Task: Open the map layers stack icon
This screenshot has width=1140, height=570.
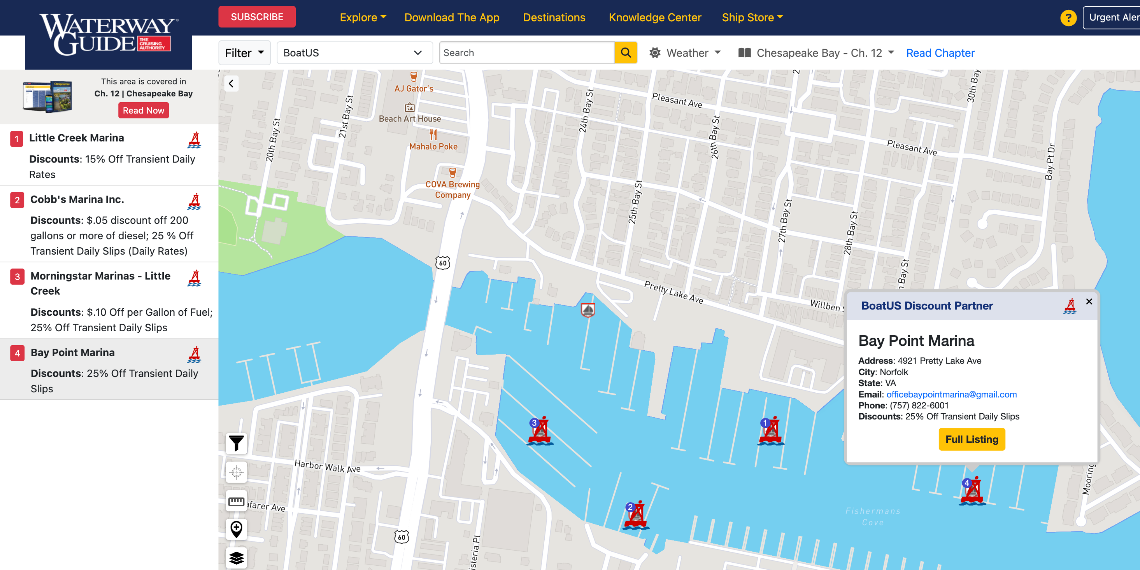Action: pos(236,558)
